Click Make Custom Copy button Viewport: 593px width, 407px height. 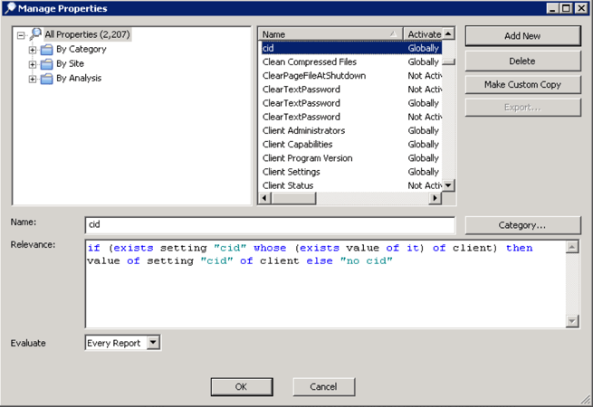(522, 84)
